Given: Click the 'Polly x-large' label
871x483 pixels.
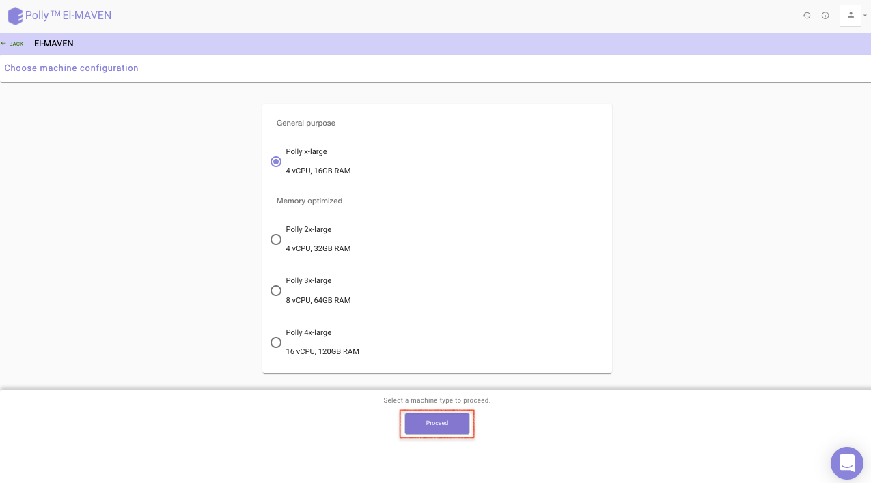Looking at the screenshot, I should pos(306,152).
